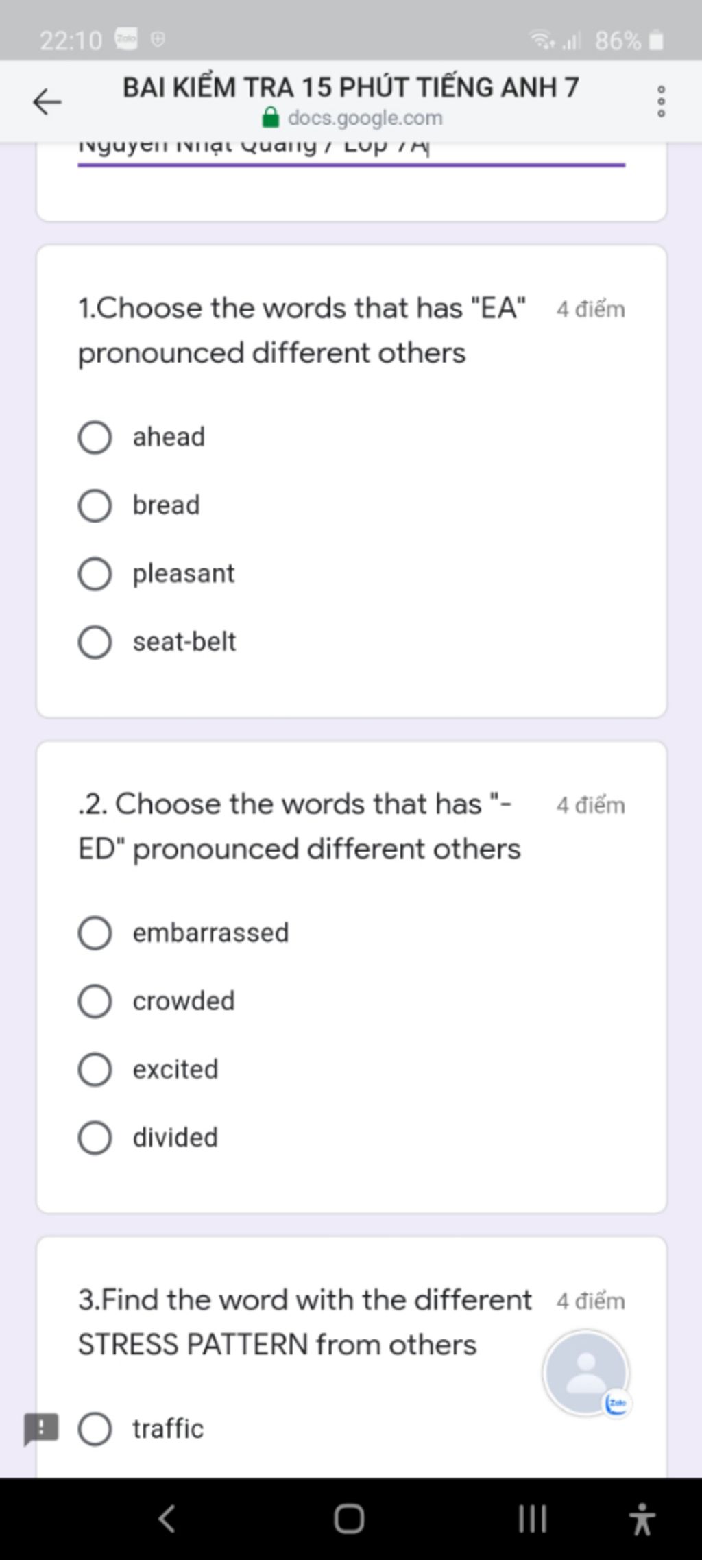Open the Zalo chat head bubble
This screenshot has width=702, height=1560.
pos(586,1373)
